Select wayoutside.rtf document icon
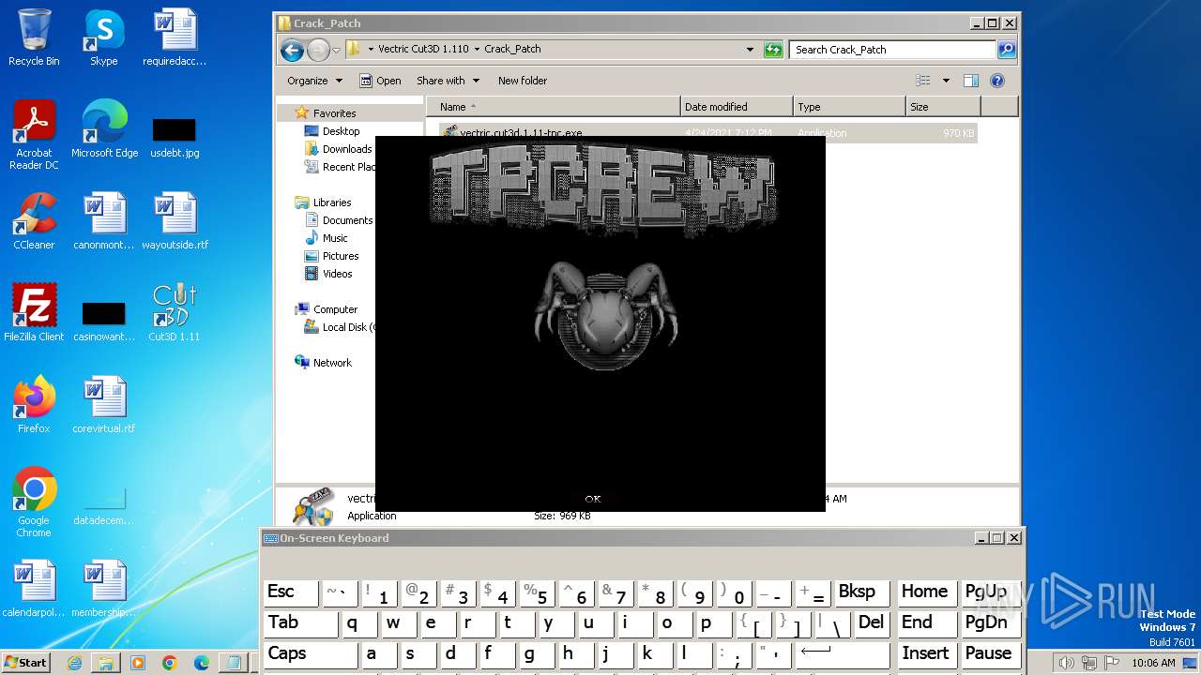 175,221
